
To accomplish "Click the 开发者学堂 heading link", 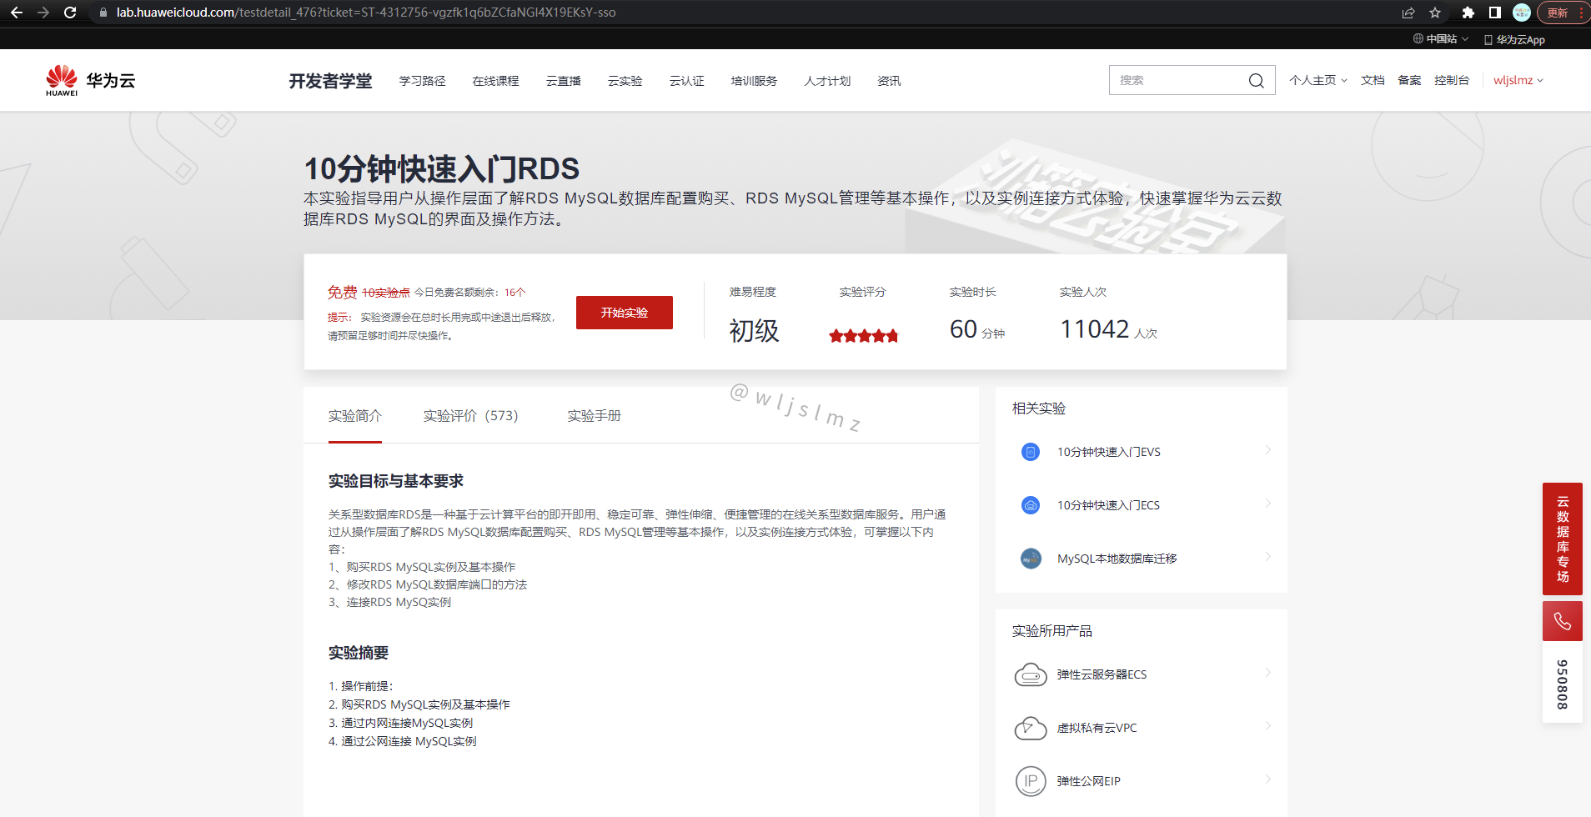I will (x=330, y=81).
